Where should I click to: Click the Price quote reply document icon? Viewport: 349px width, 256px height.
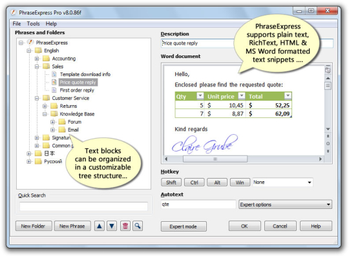pyautogui.click(x=54, y=83)
